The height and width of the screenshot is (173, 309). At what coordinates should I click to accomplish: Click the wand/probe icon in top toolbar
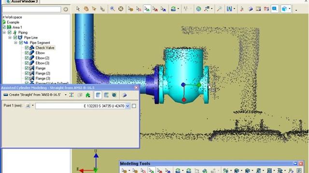pyautogui.click(x=219, y=9)
